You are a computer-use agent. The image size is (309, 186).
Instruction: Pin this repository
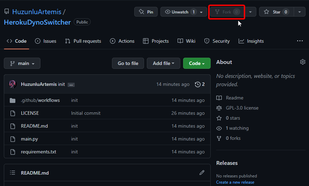[146, 12]
